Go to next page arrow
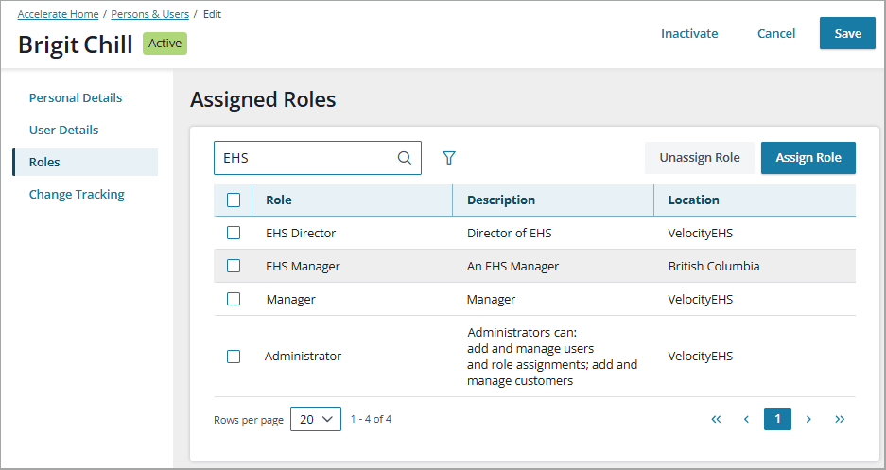 point(808,419)
